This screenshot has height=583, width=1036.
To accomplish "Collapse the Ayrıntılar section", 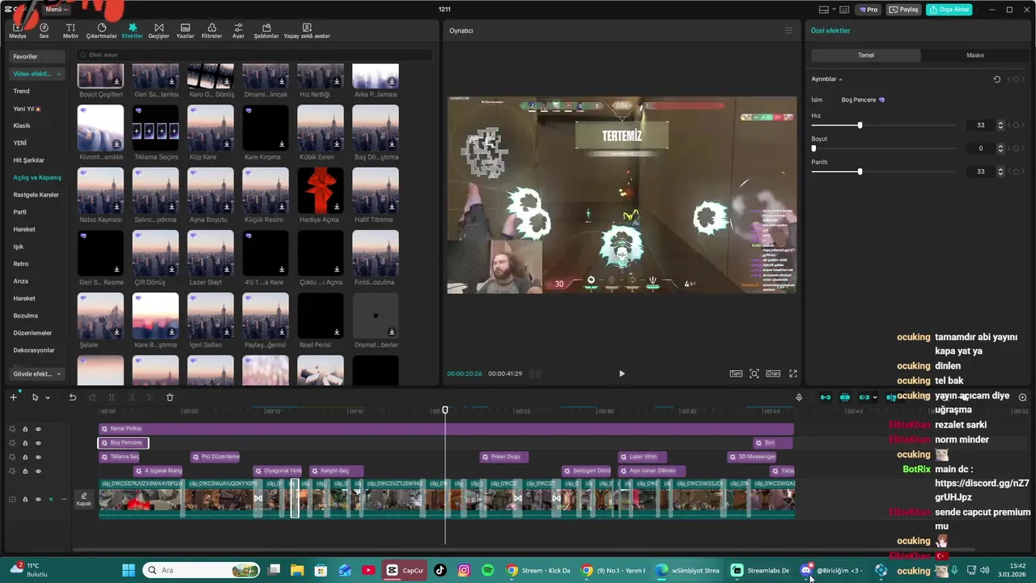I will [840, 79].
